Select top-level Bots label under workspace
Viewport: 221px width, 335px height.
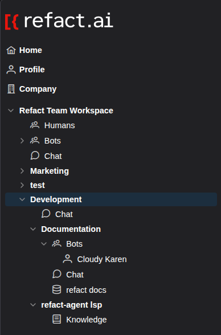tap(52, 141)
